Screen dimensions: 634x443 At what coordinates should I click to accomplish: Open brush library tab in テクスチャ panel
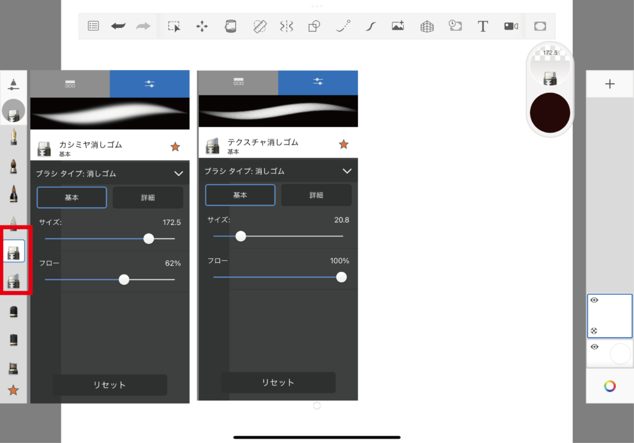(238, 82)
